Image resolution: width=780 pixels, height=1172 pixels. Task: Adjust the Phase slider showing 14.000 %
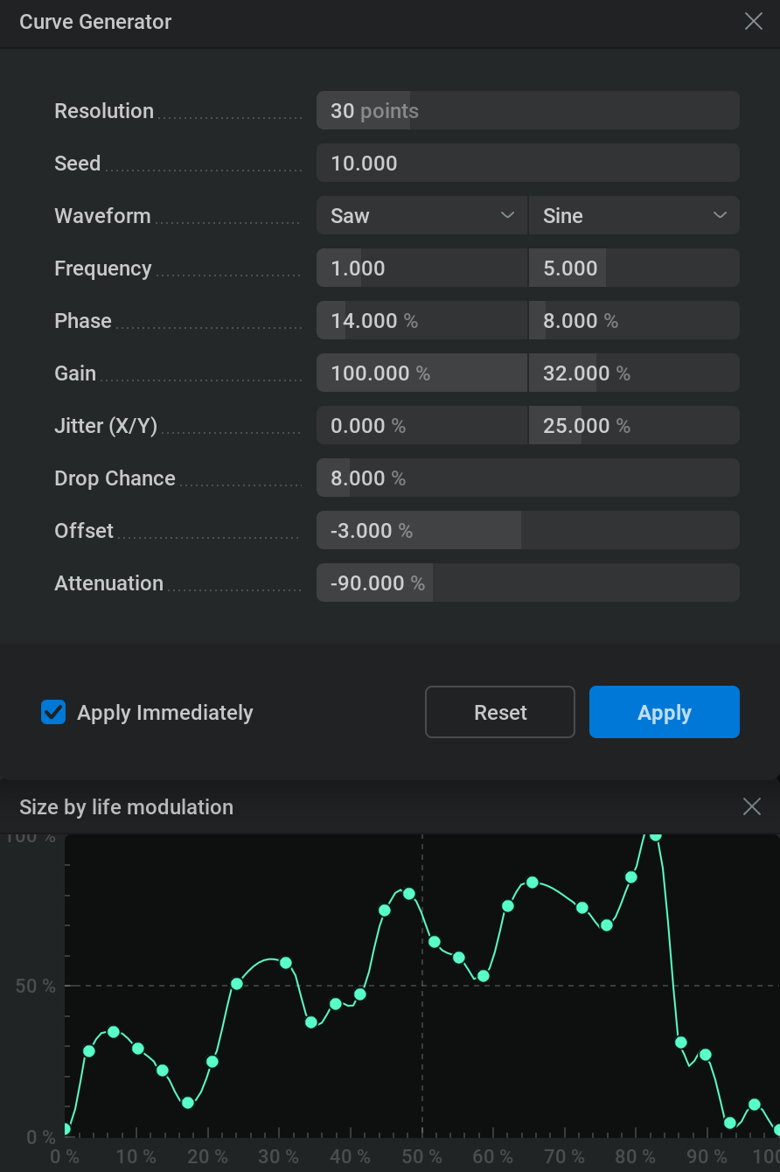tap(421, 321)
